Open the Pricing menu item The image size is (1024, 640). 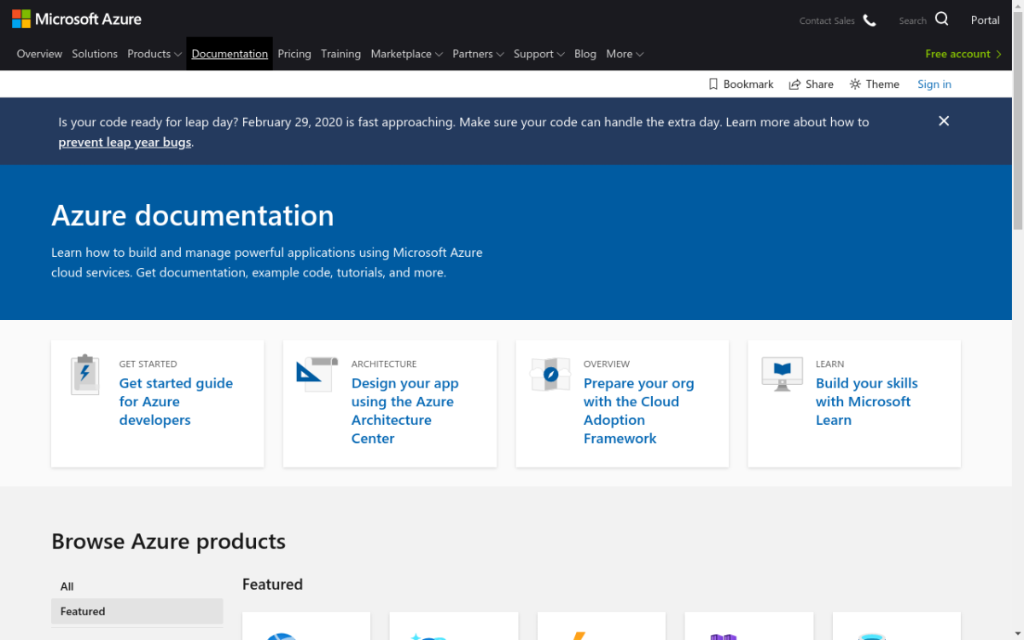[x=294, y=54]
